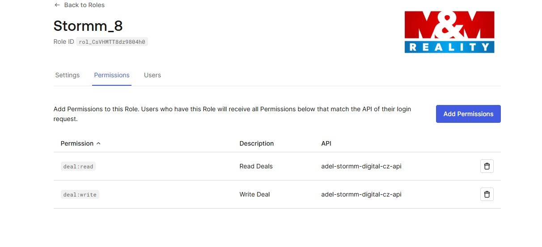Select the Permissions tab
Viewport: 542px width, 247px height.
coord(112,75)
